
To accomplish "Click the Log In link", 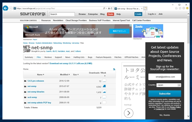I will click(x=151, y=14).
